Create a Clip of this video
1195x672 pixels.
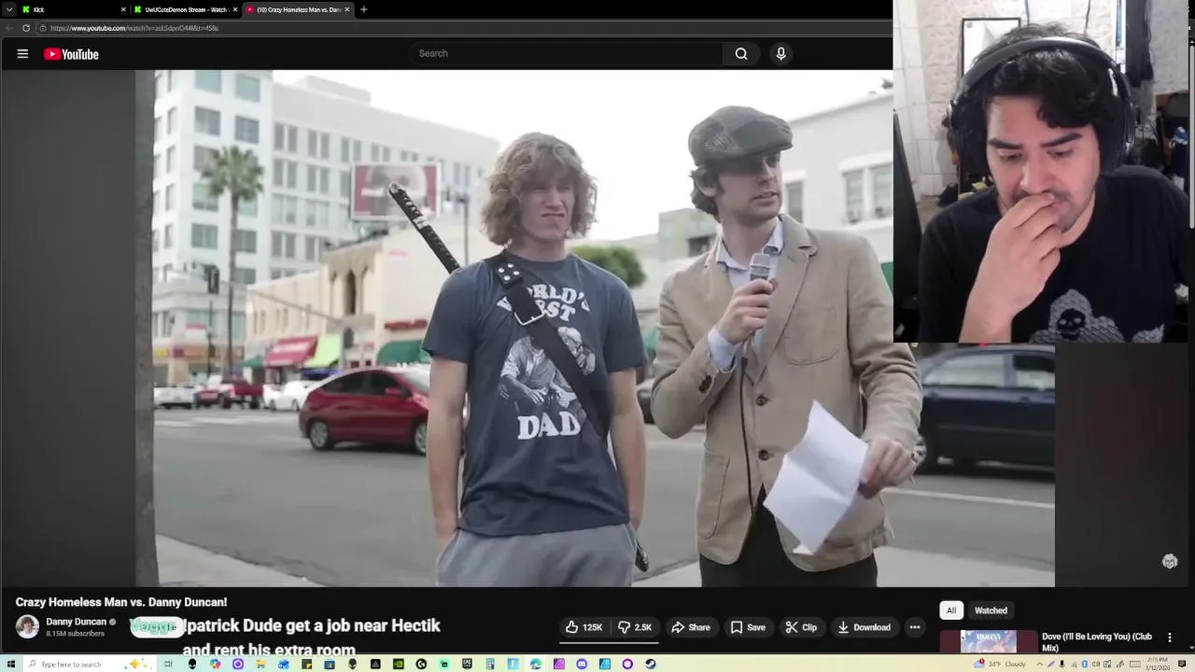801,627
